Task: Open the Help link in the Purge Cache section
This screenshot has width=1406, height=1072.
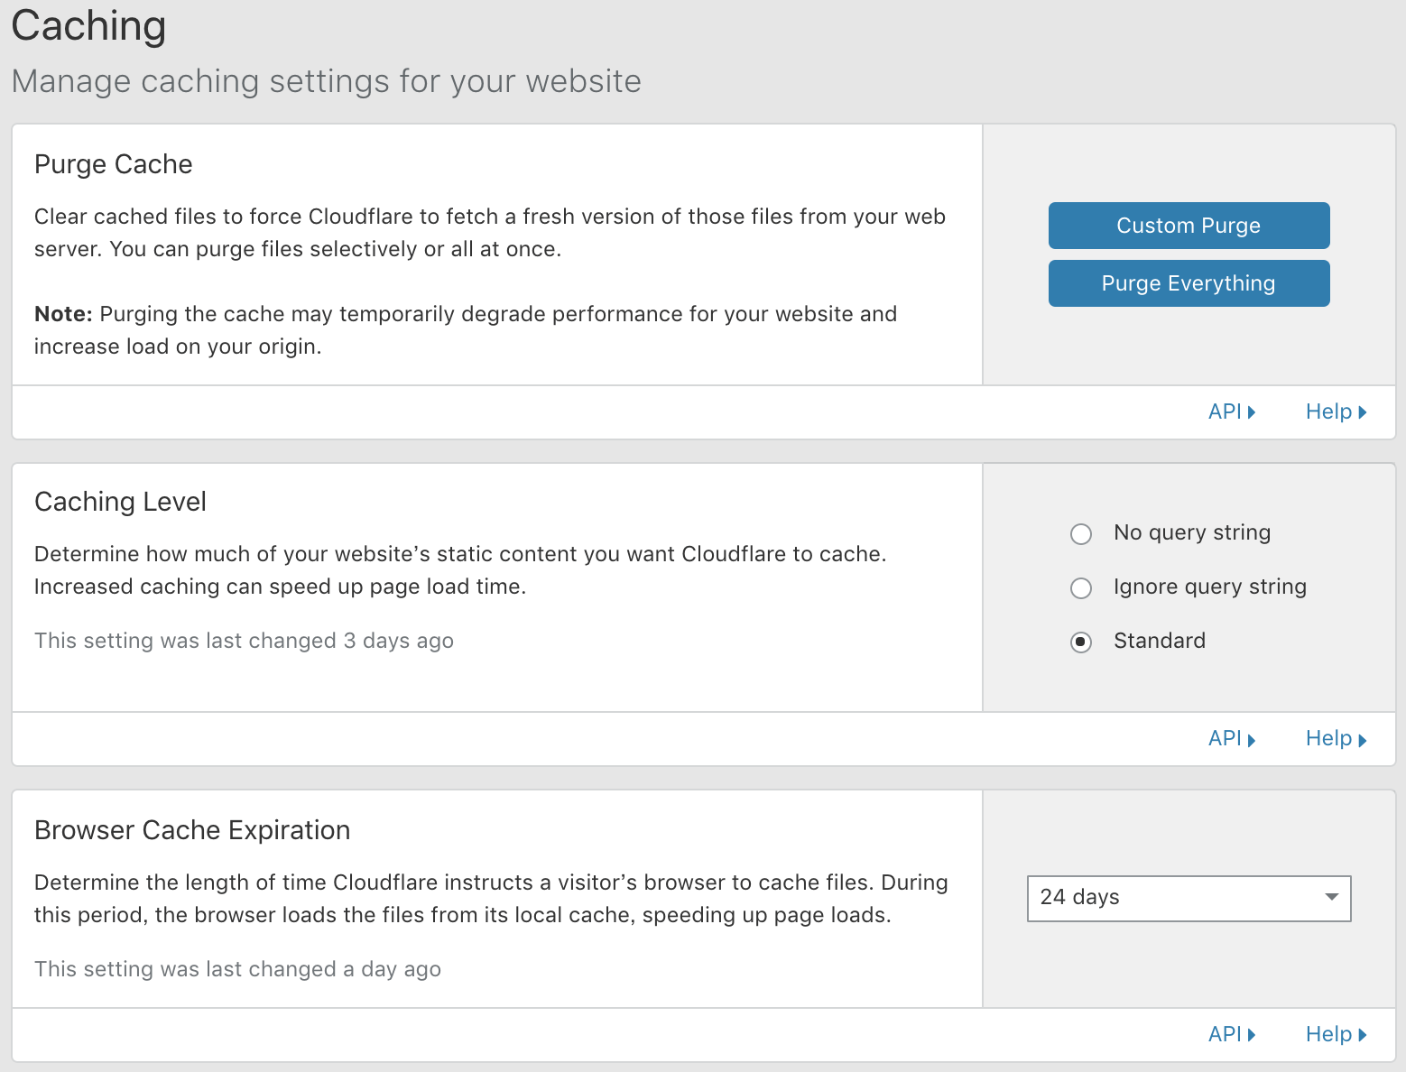Action: 1330,411
